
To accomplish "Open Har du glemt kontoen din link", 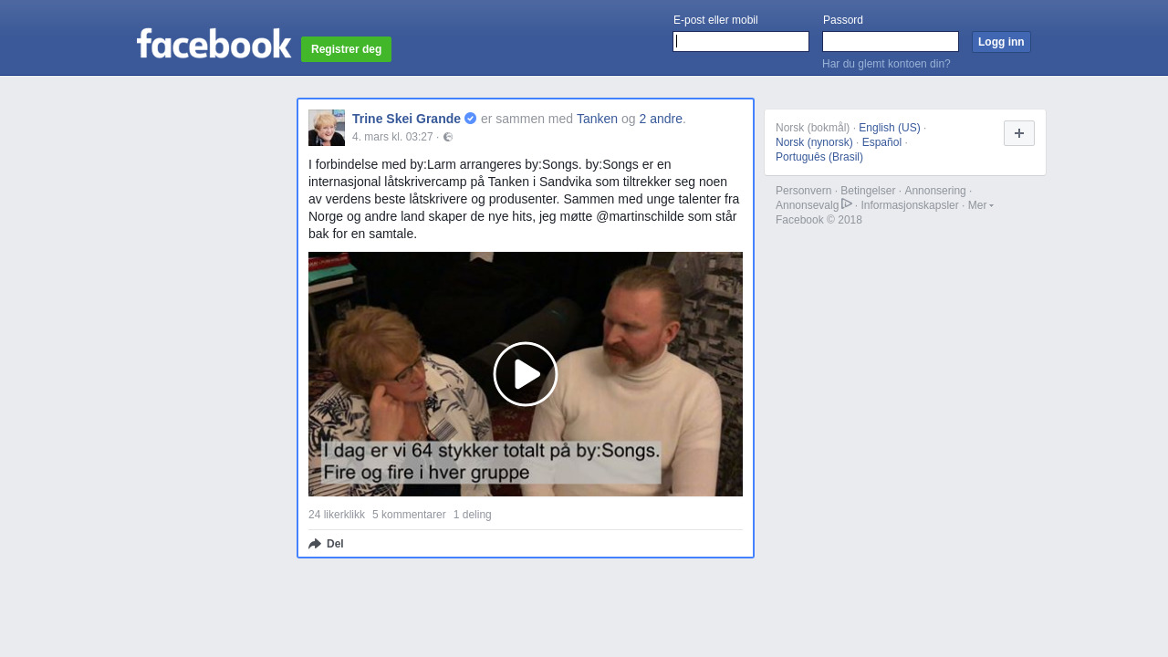I will 886,64.
